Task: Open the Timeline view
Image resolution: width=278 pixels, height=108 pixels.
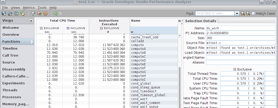Action: click(x=10, y=48)
